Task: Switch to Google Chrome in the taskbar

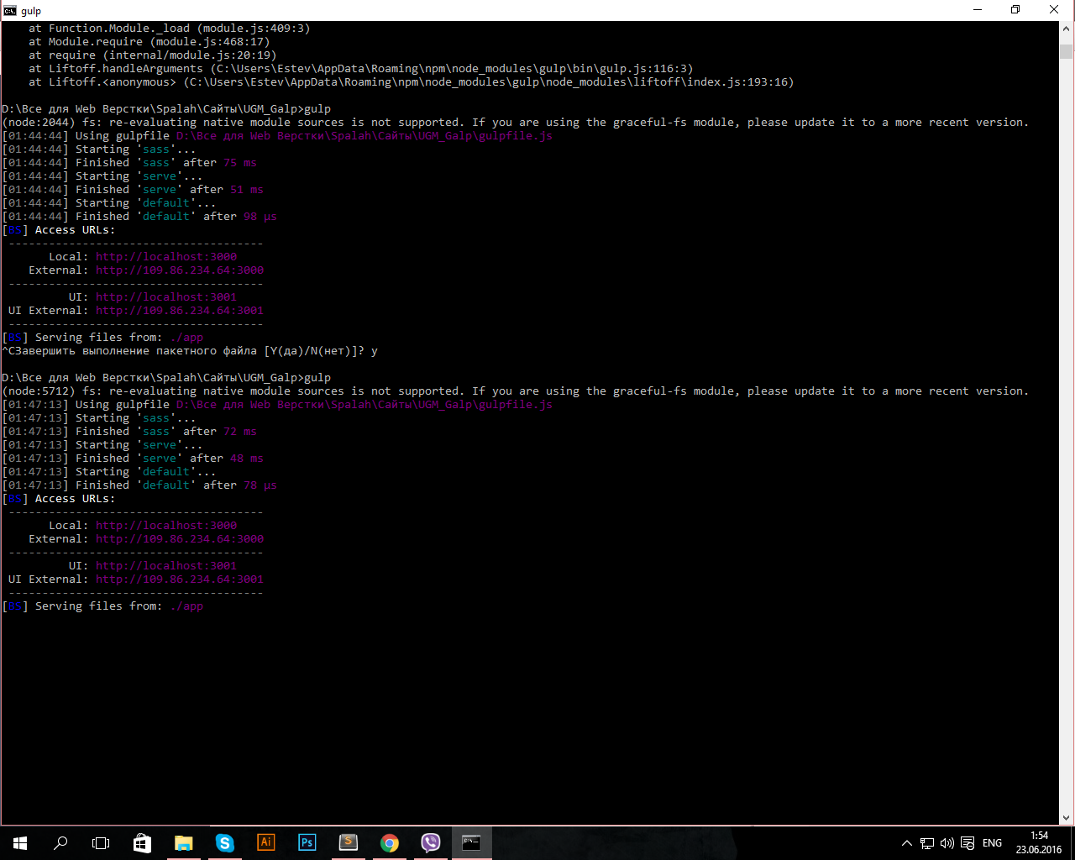Action: 389,843
